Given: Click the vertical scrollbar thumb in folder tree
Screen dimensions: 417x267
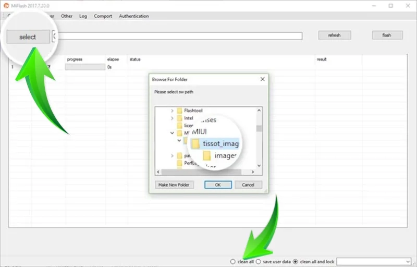Looking at the screenshot, I should click(x=259, y=128).
